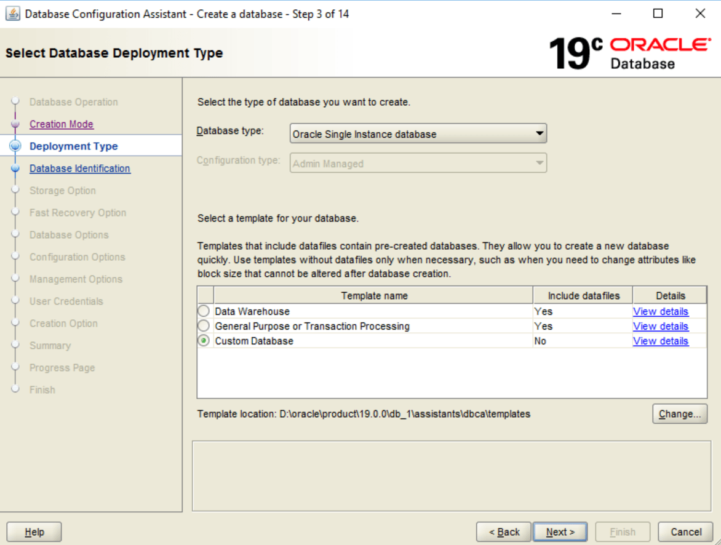Navigate to the Database Identification step

80,169
